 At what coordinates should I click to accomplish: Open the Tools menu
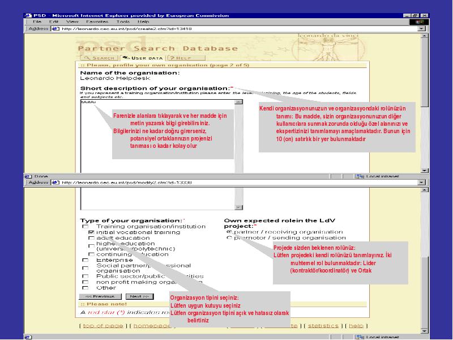tap(123, 22)
